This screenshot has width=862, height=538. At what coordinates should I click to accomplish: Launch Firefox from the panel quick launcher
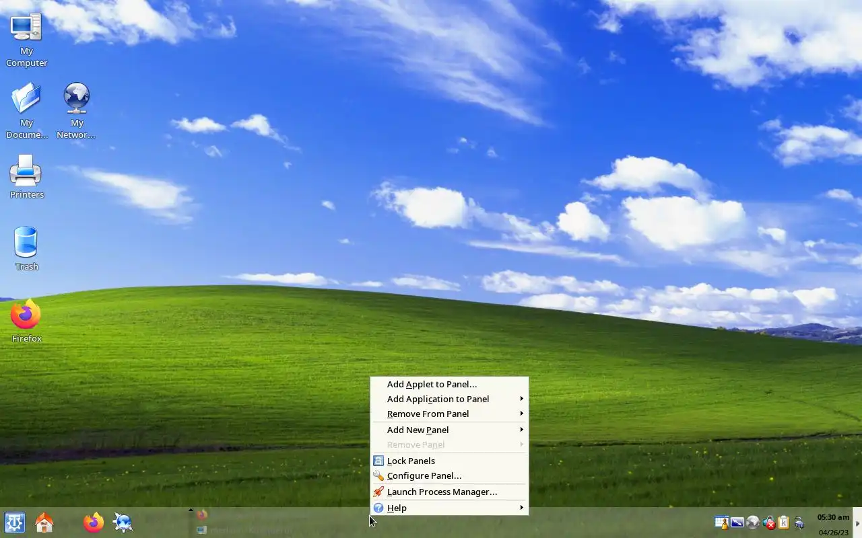click(94, 523)
